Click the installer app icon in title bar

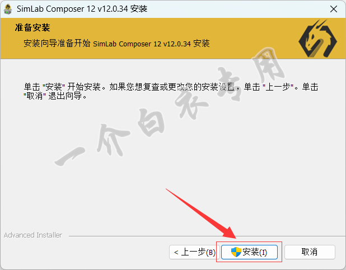[8, 10]
